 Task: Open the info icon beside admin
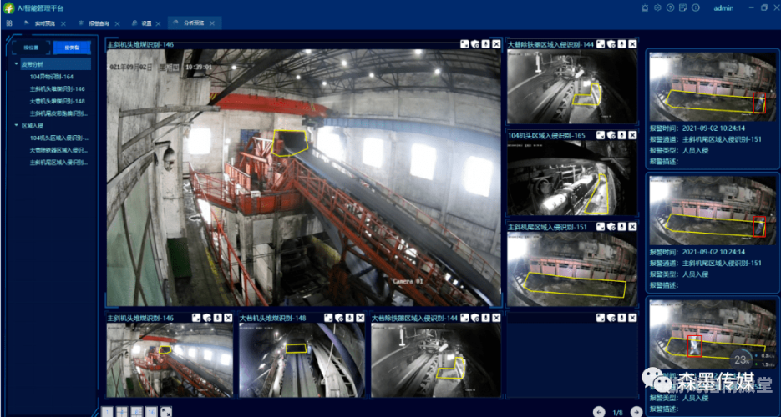696,8
